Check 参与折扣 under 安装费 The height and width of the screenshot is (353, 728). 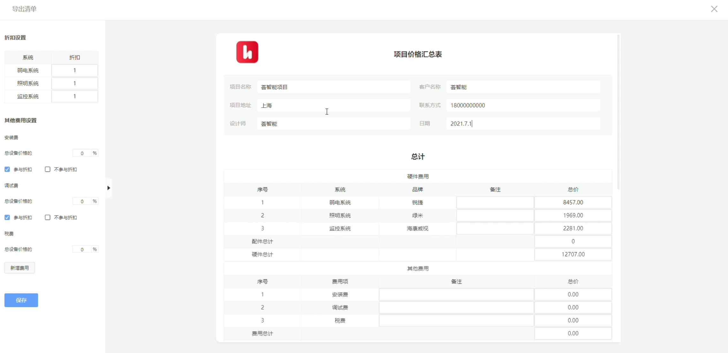click(7, 169)
